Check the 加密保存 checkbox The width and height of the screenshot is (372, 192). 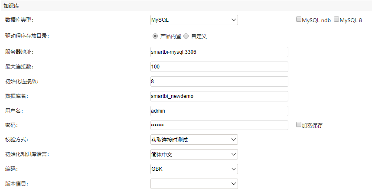tap(298, 124)
